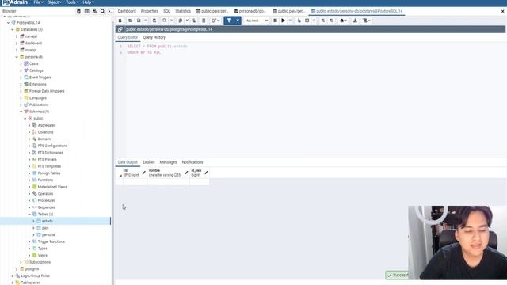Open the Help menu

(88, 2)
